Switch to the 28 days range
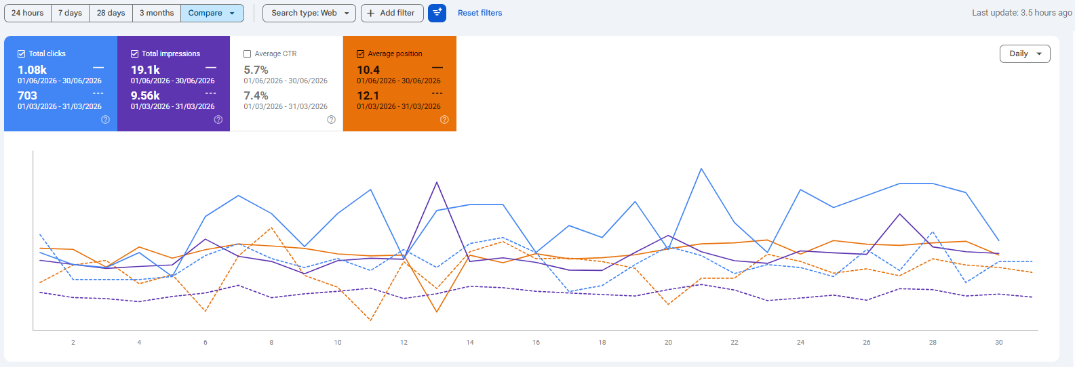The width and height of the screenshot is (1075, 367). click(x=111, y=13)
